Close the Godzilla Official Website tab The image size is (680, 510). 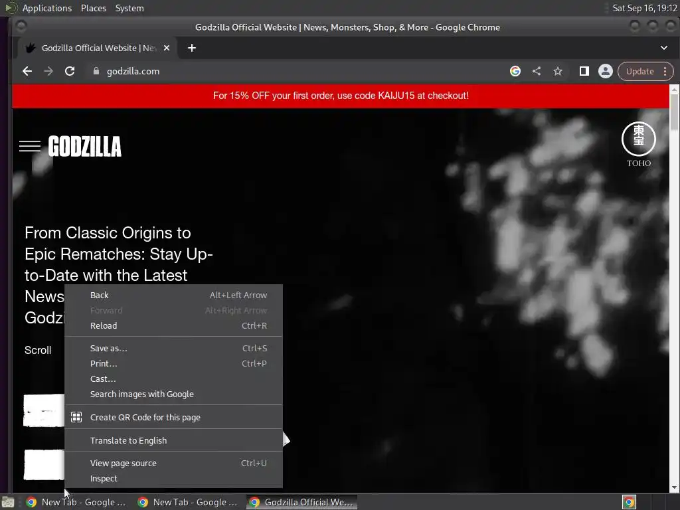167,48
